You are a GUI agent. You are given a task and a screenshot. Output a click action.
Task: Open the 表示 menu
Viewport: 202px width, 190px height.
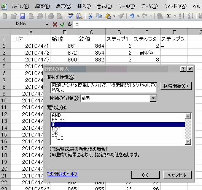[64, 6]
